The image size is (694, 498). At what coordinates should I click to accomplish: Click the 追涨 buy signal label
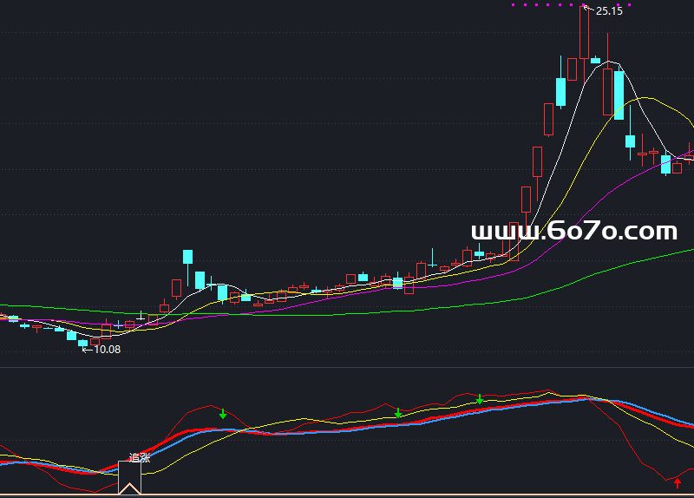coord(139,457)
